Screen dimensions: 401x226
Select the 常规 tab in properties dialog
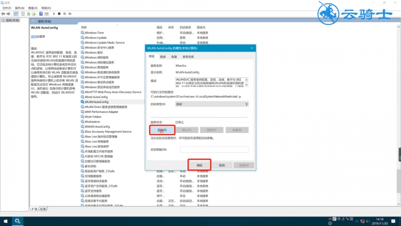(x=152, y=56)
